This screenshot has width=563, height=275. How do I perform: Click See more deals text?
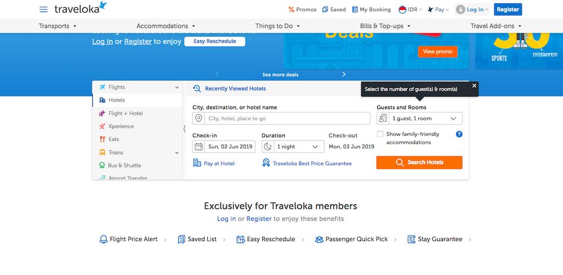[280, 75]
